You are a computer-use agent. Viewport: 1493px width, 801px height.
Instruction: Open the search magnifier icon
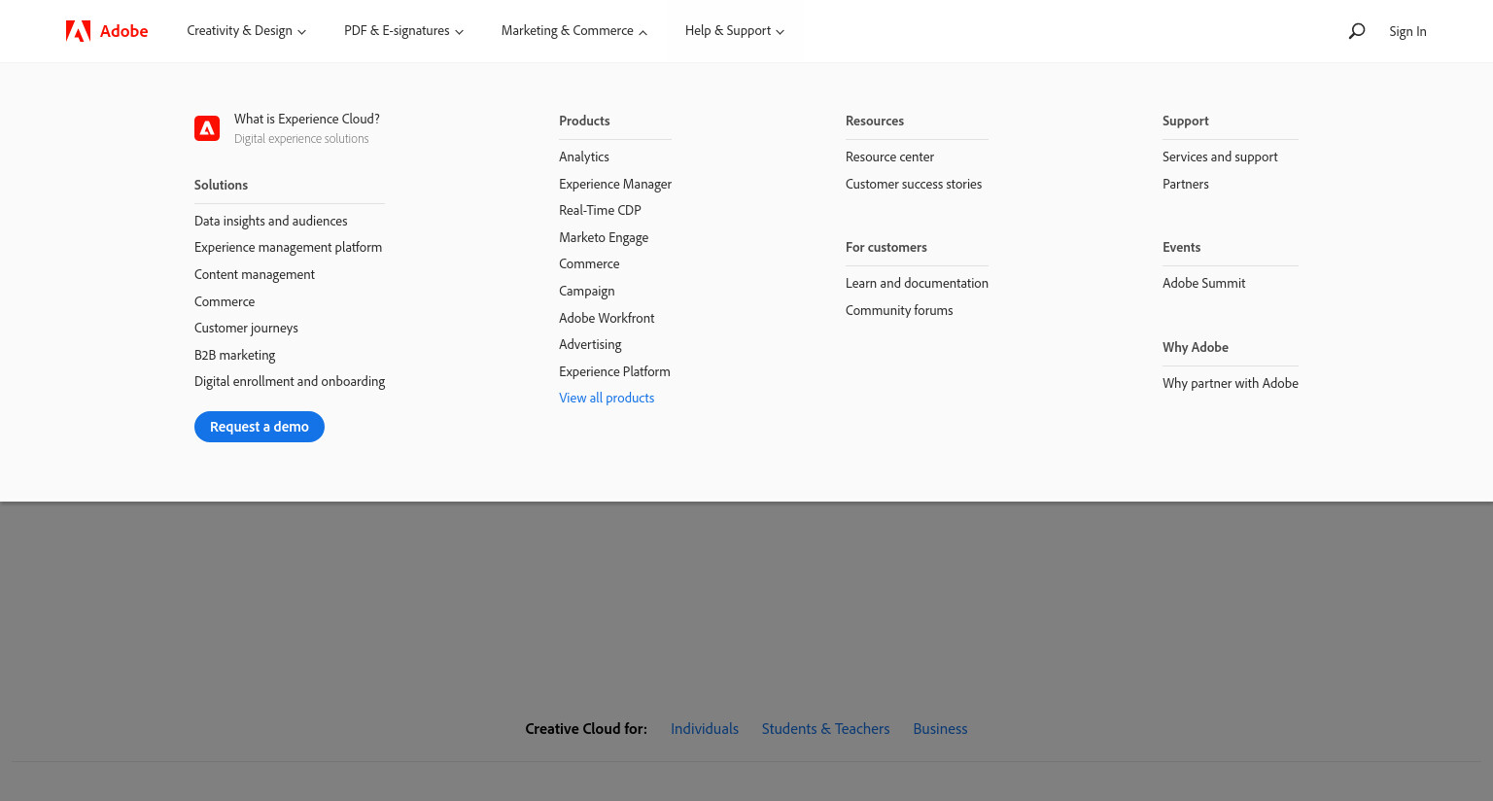click(1357, 31)
